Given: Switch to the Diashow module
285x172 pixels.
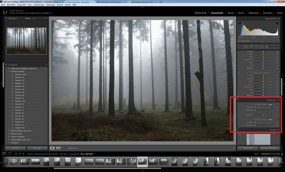Looking at the screenshot, I should 253,13.
